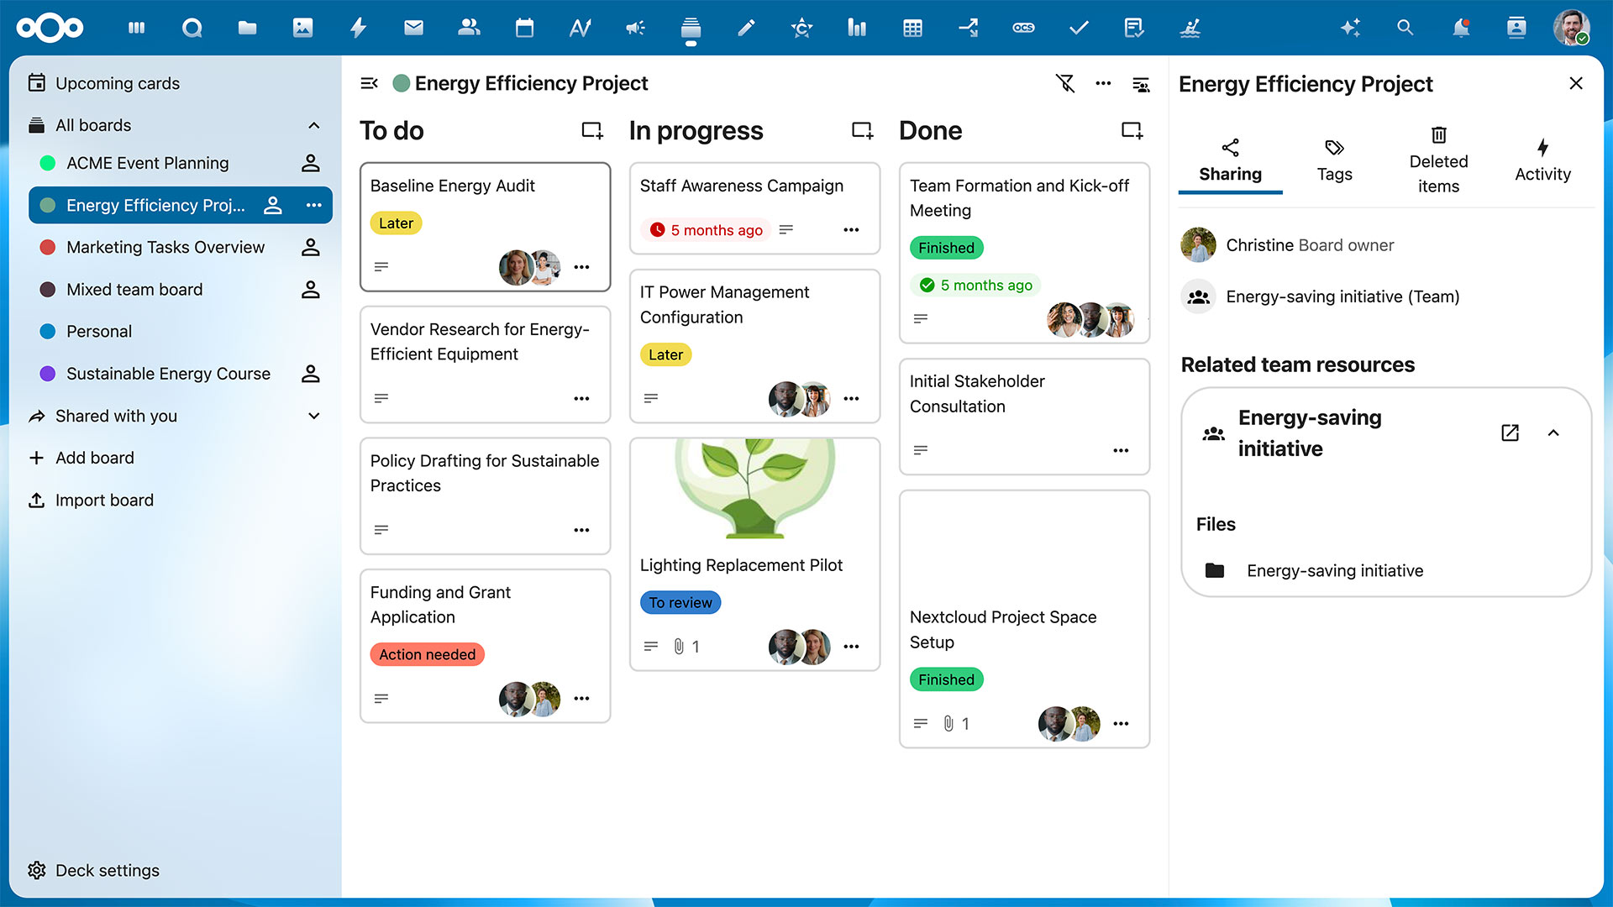Open the Tasks checkmark app icon
1613x907 pixels.
pos(1078,28)
